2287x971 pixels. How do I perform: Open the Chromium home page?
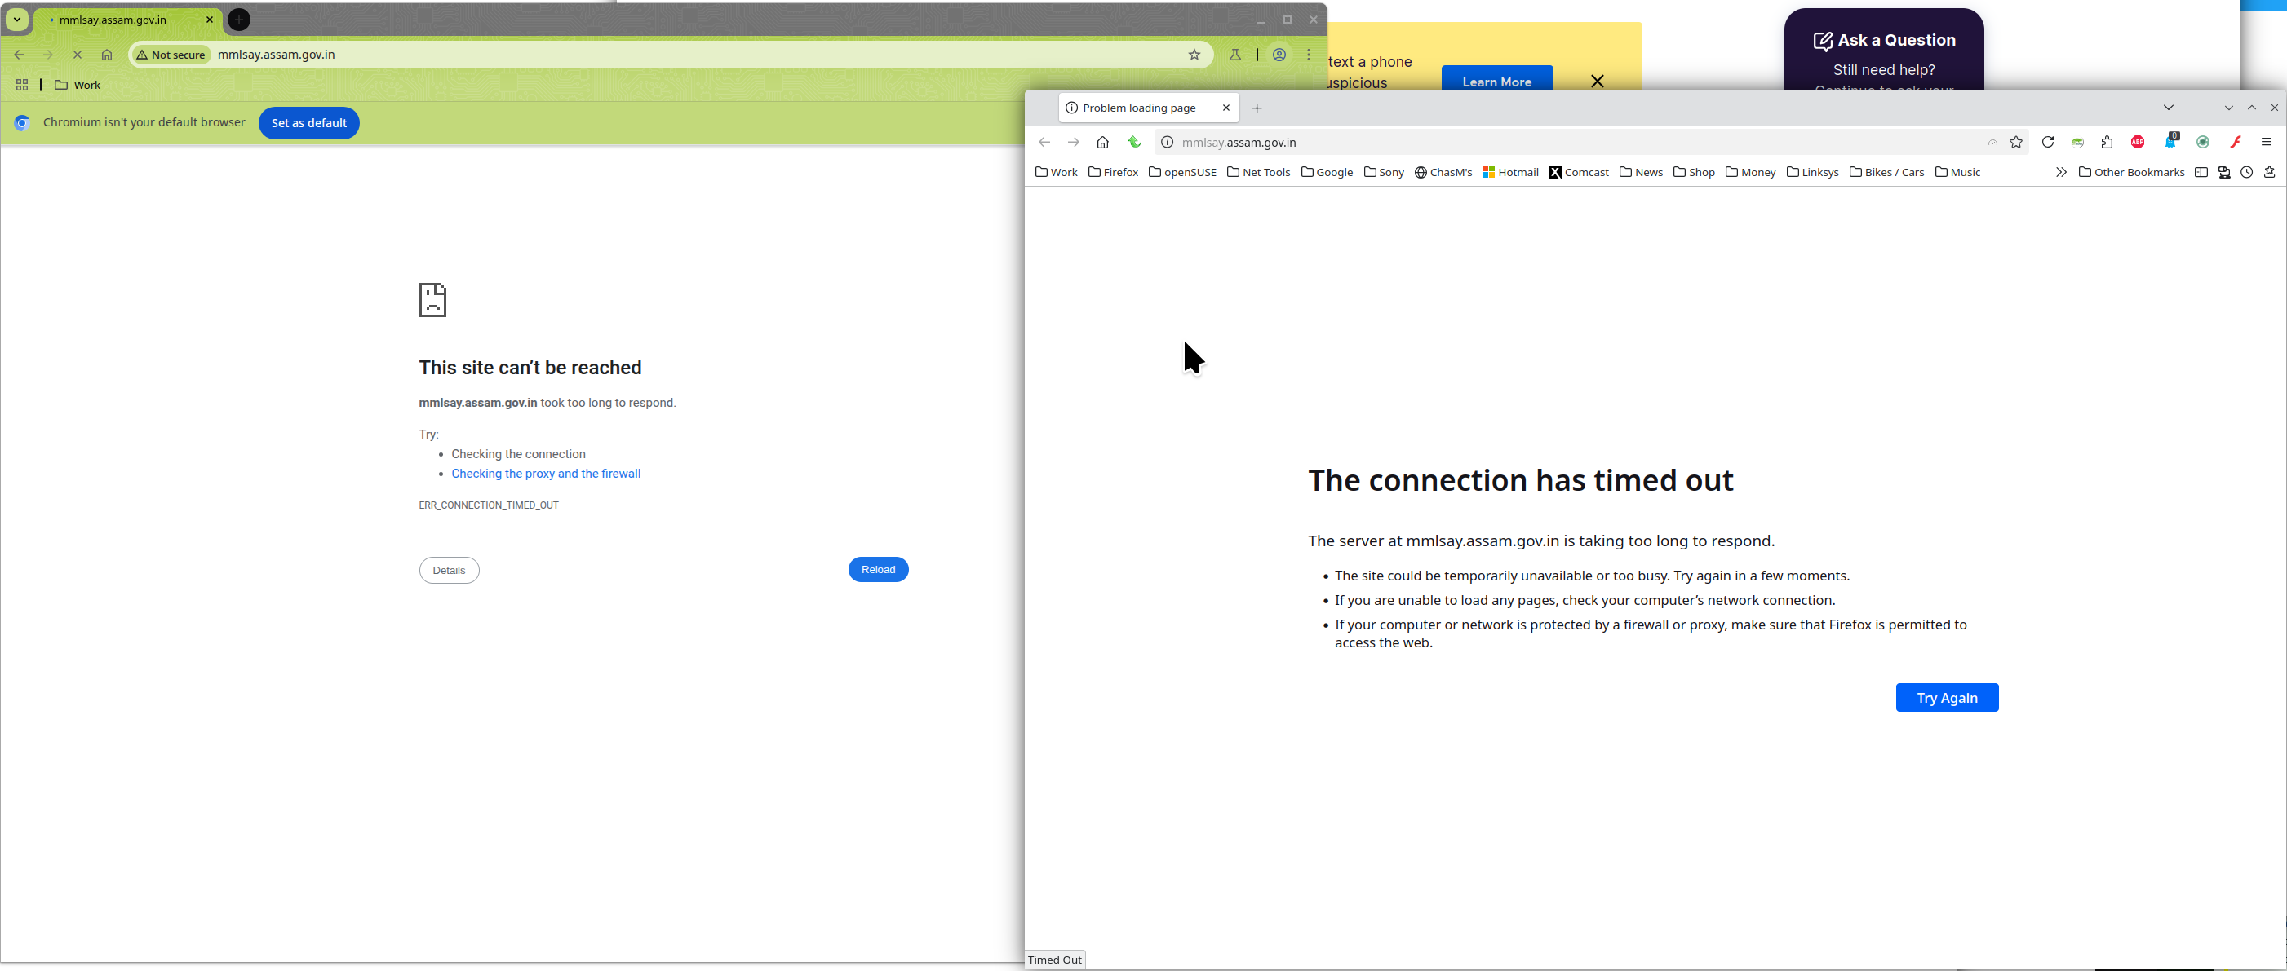click(107, 55)
